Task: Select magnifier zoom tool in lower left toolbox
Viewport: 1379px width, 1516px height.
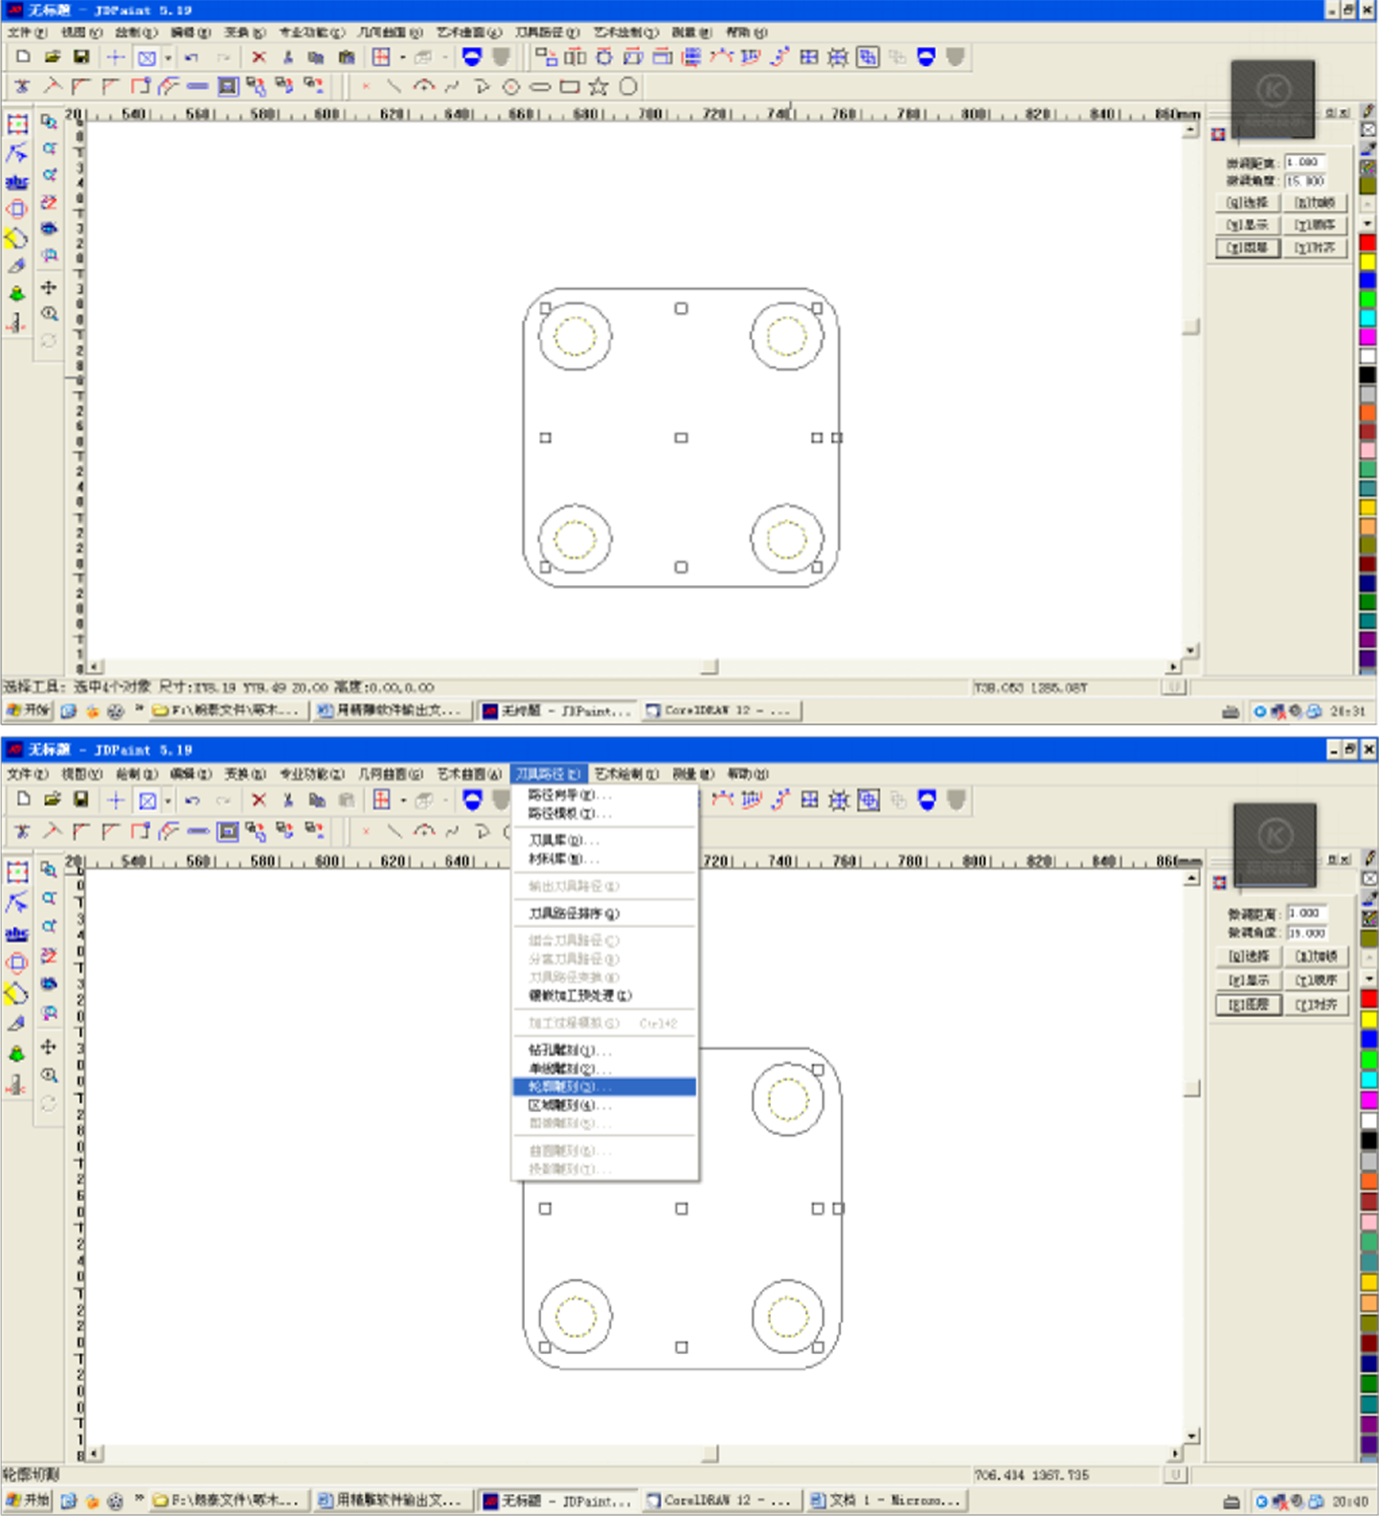Action: [49, 1075]
